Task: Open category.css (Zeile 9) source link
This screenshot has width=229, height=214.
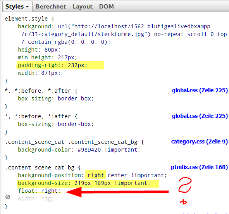Action: pyautogui.click(x=199, y=142)
